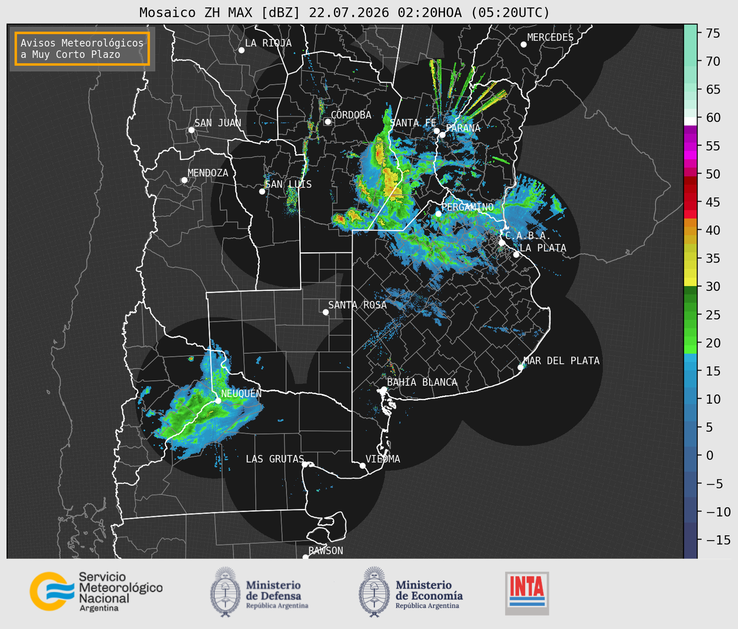Click the La Rioja city marker dot
This screenshot has width=738, height=629.
tap(241, 50)
